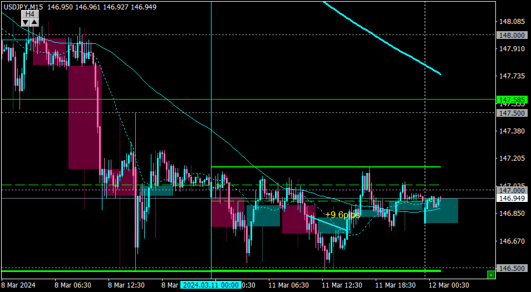Select the 147.500 price level label
This screenshot has width=531, height=292.
click(x=512, y=113)
